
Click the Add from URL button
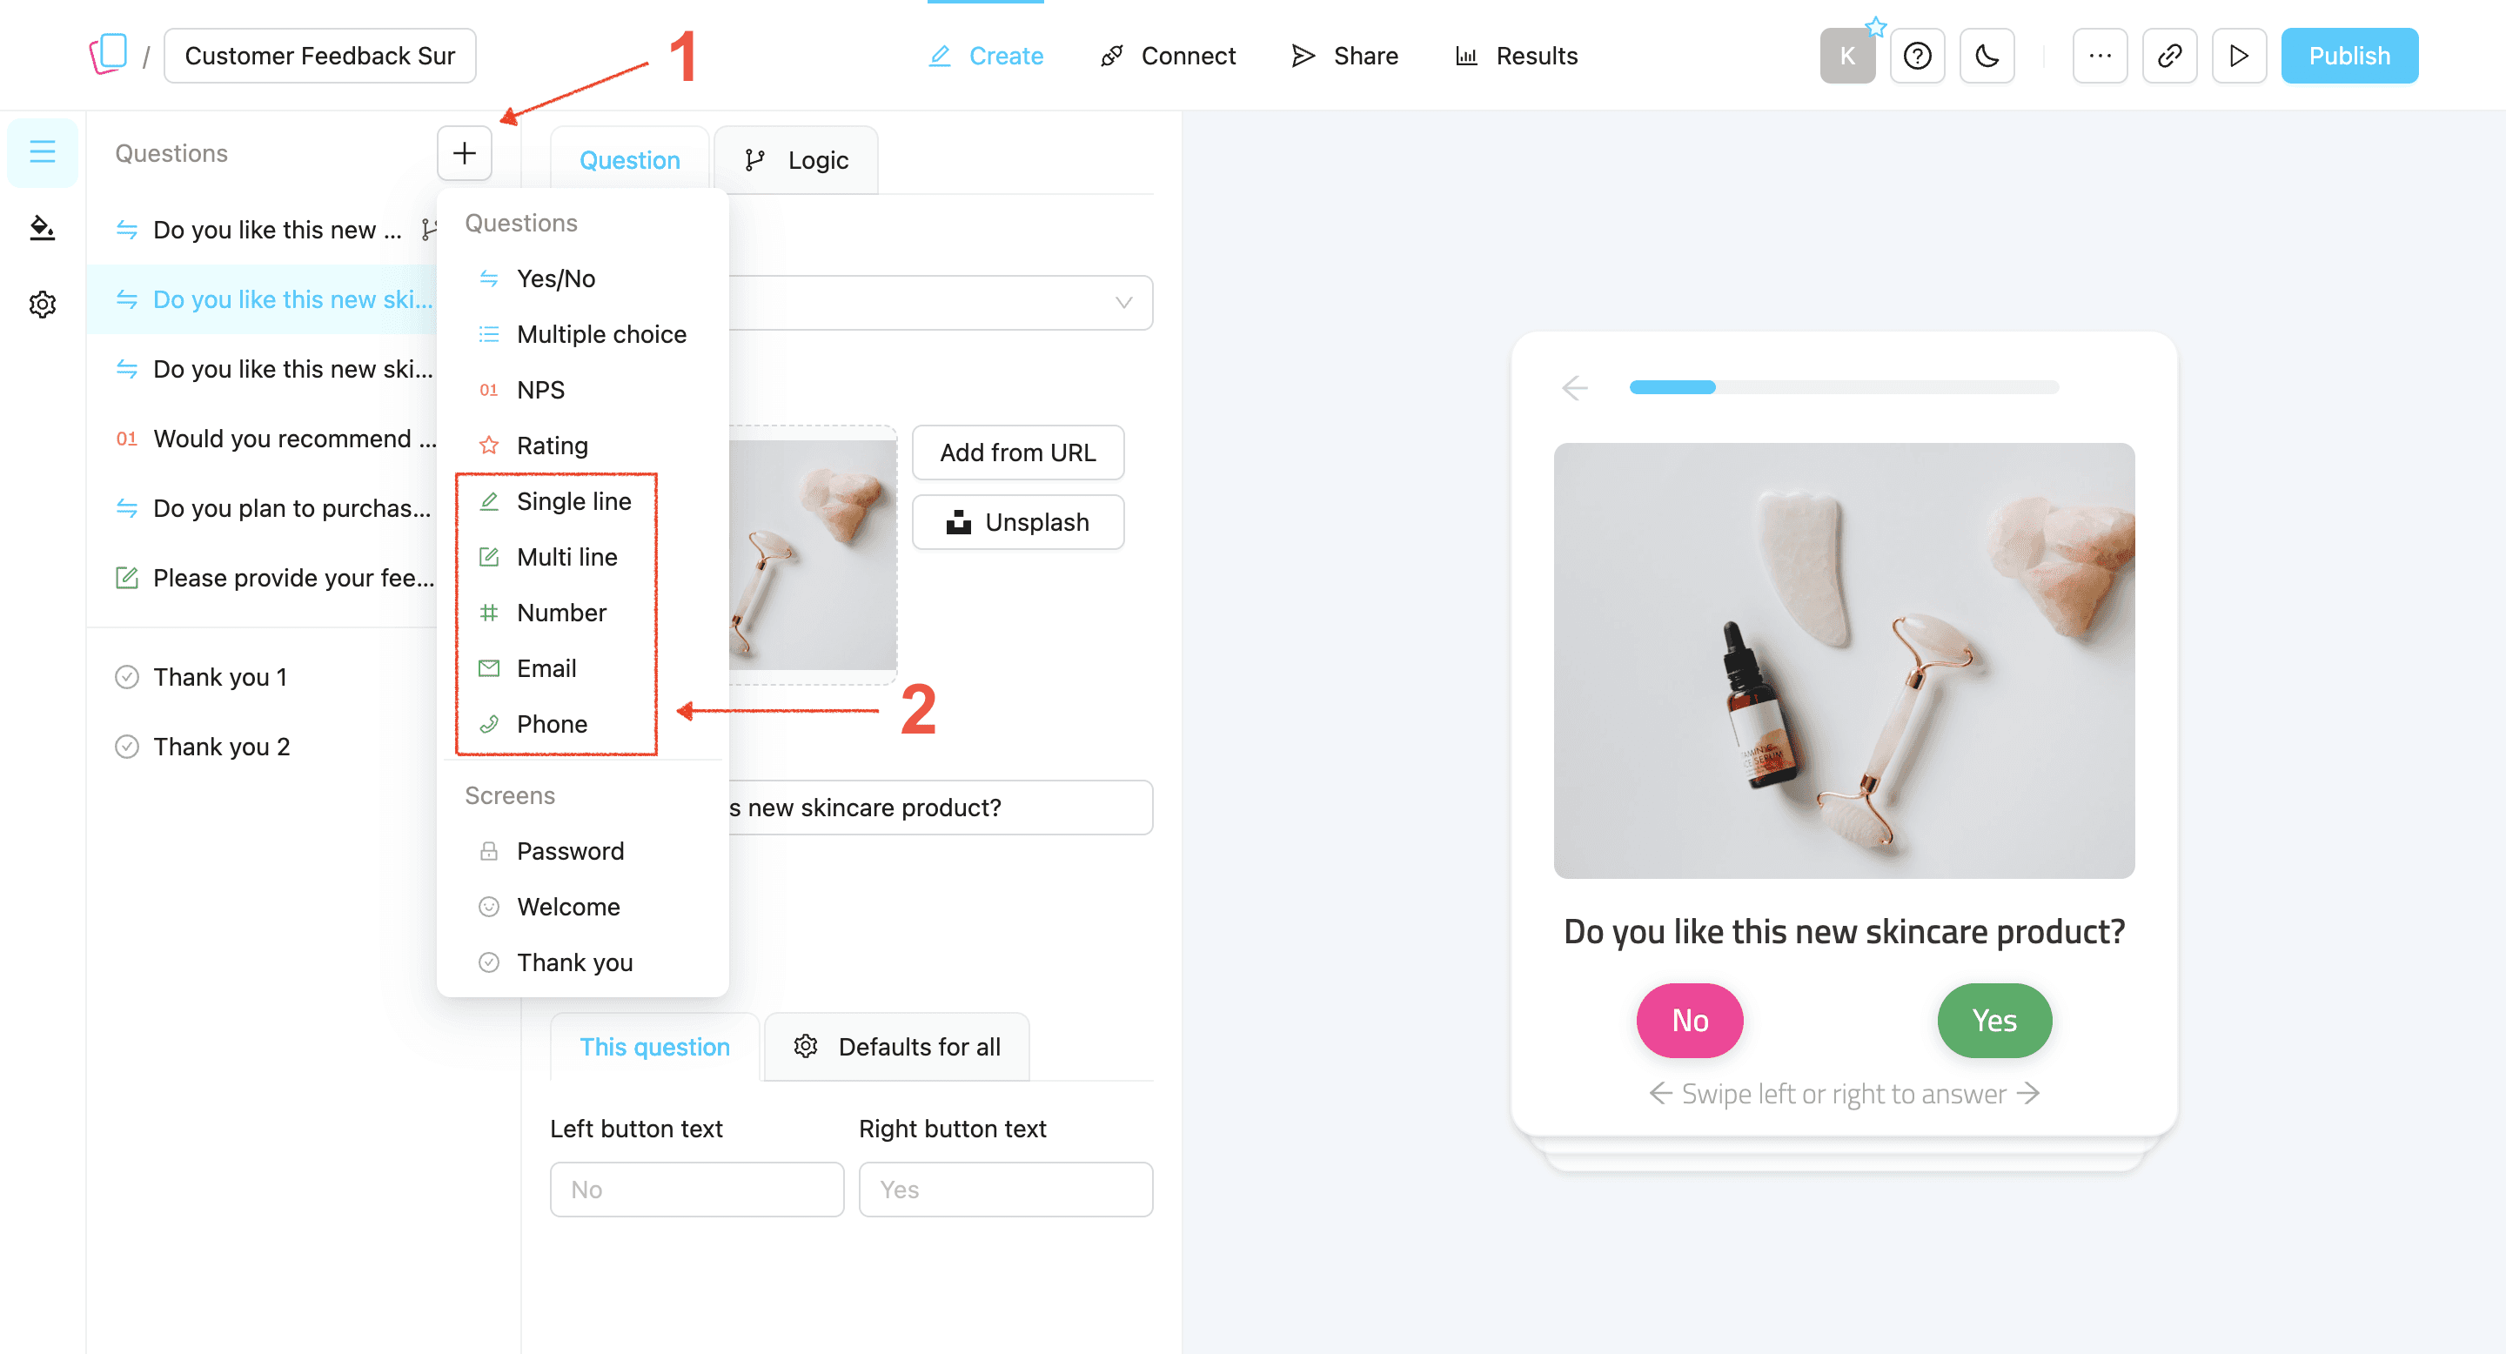click(x=1016, y=452)
